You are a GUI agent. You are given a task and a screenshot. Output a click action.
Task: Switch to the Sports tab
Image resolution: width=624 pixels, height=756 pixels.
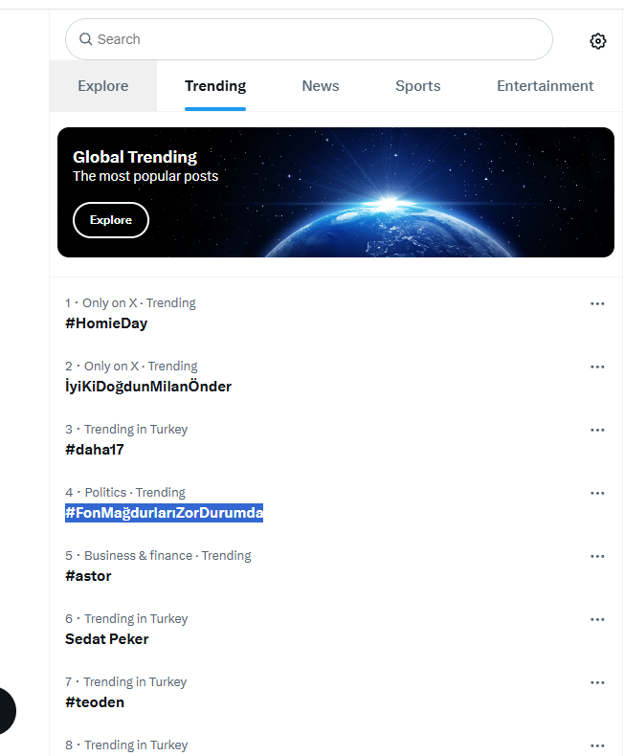coord(418,86)
